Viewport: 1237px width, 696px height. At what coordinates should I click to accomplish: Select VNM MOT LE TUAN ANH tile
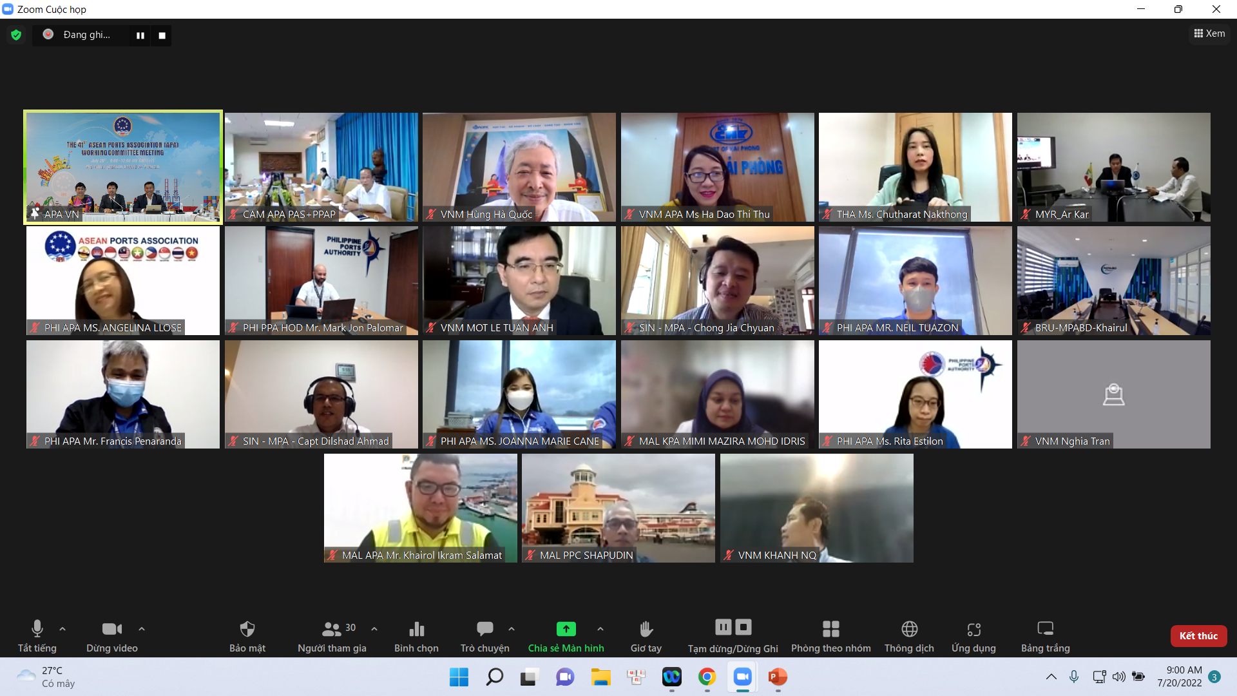(x=519, y=280)
